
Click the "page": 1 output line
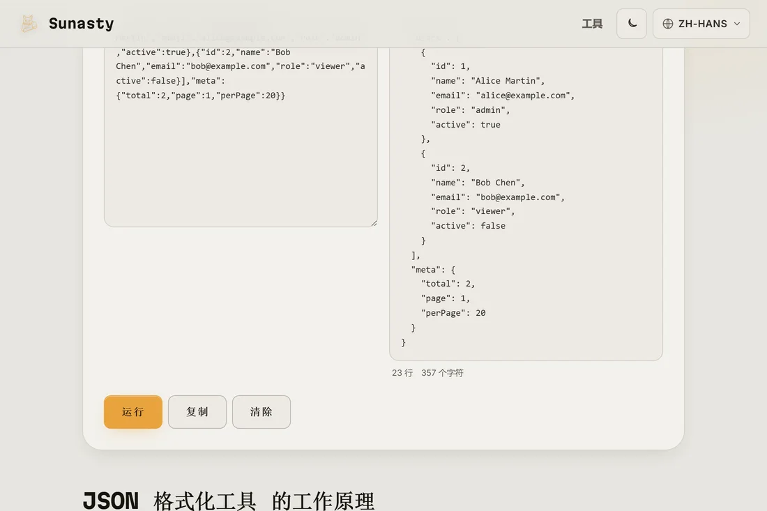coord(446,298)
